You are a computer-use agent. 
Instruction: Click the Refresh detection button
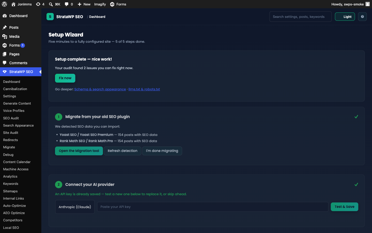click(x=122, y=151)
